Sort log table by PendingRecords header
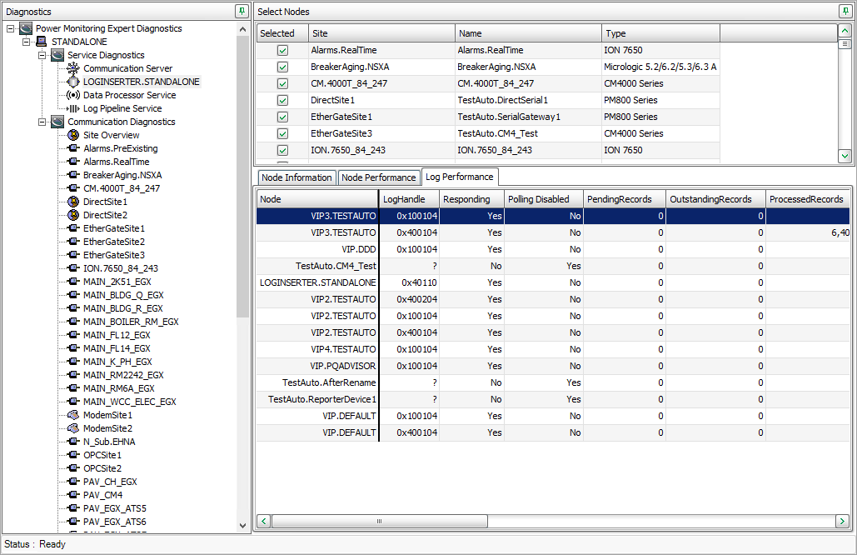Image resolution: width=857 pixels, height=555 pixels. (x=624, y=199)
